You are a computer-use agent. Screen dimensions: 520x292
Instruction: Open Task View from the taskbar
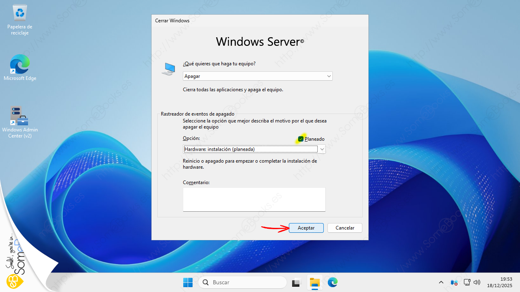297,282
